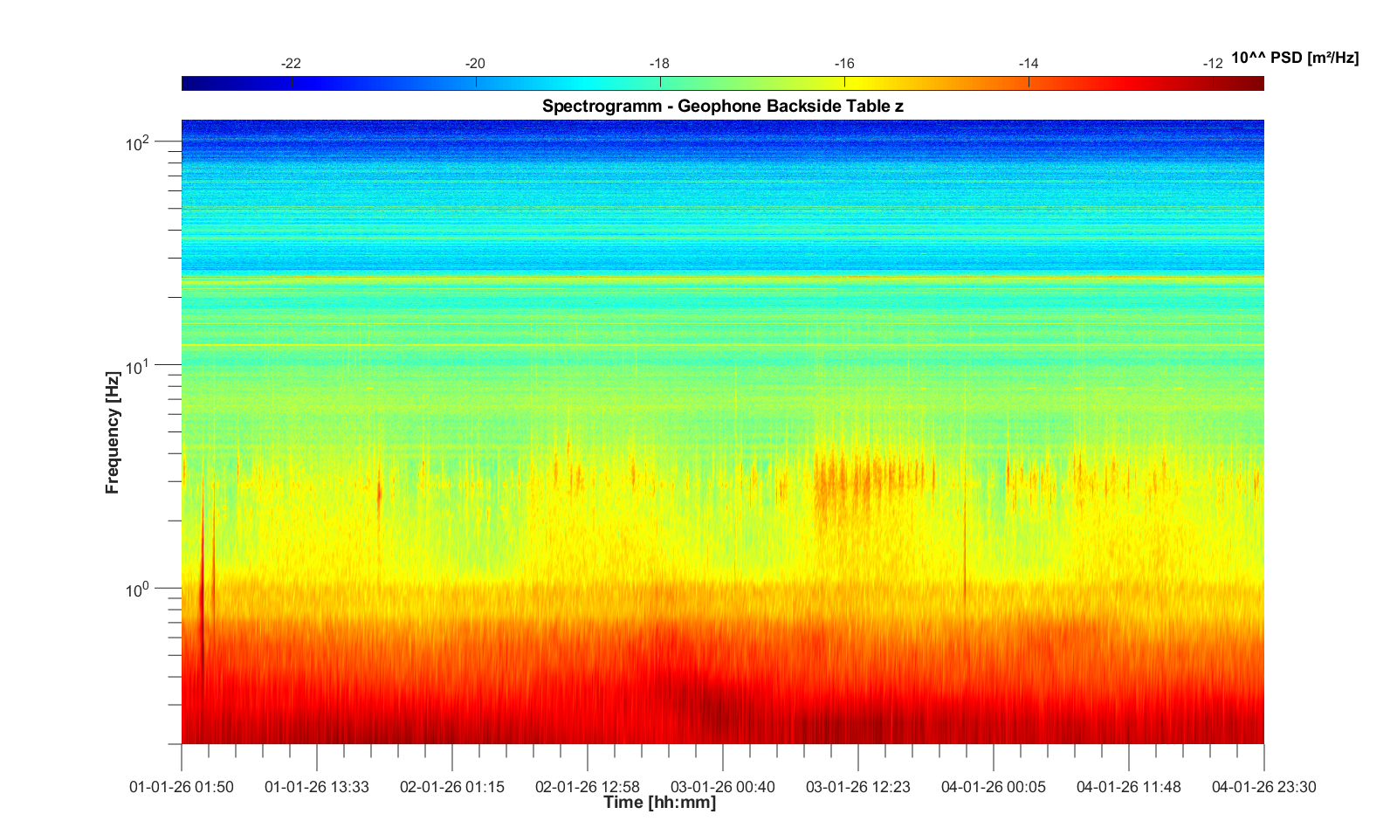The height and width of the screenshot is (828, 1397).
Task: Click the 10² frequency axis tick label
Action: click(x=138, y=143)
